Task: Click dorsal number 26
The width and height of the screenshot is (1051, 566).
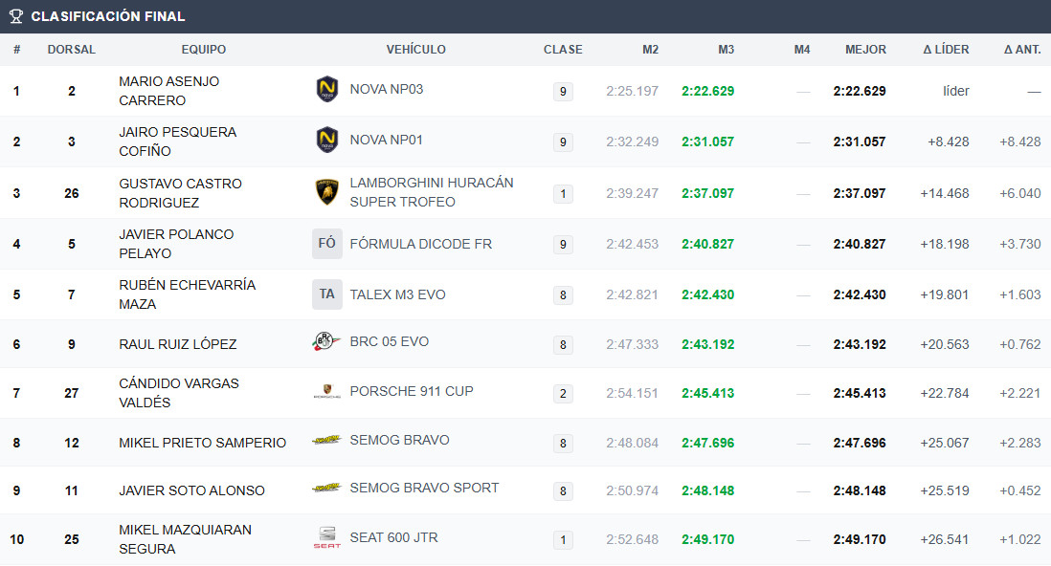Action: [x=72, y=193]
